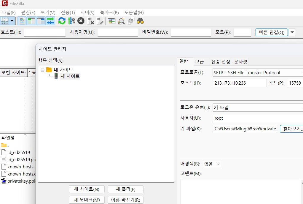Open the 프로토콜(T) SFTP dropdown
The height and width of the screenshot is (204, 303).
(x=258, y=72)
